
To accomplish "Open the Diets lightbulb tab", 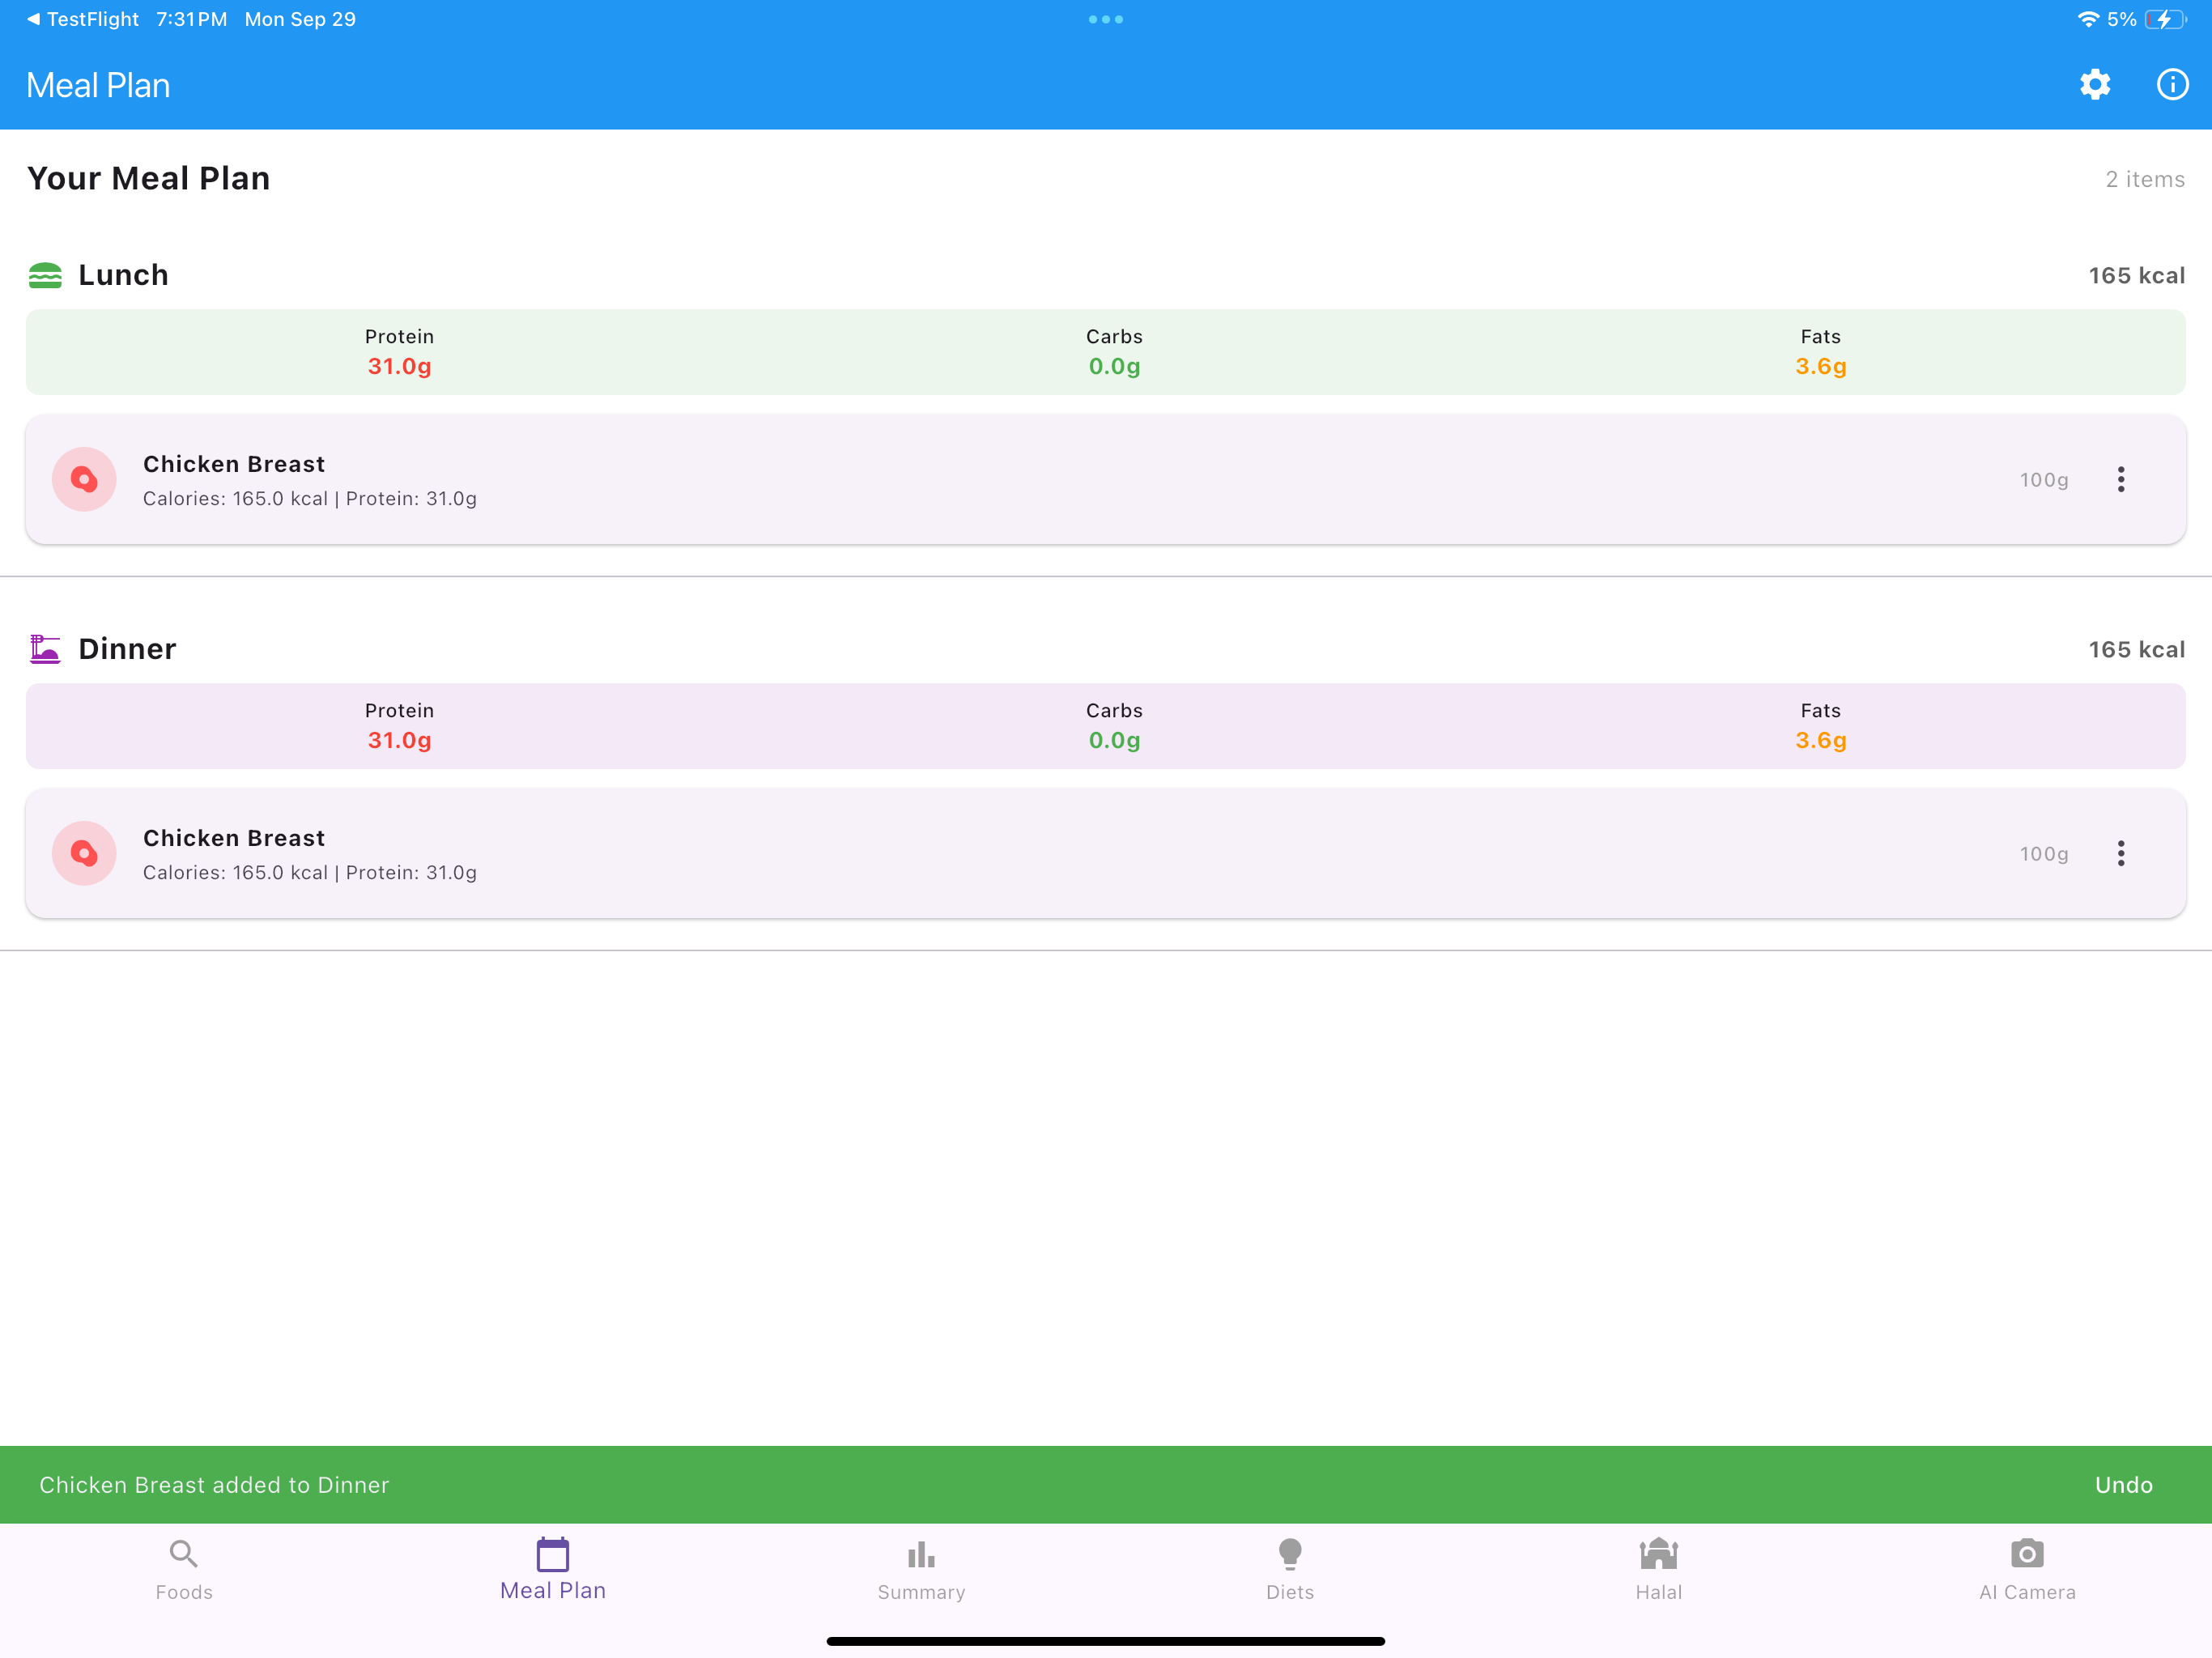I will click(x=1290, y=1570).
